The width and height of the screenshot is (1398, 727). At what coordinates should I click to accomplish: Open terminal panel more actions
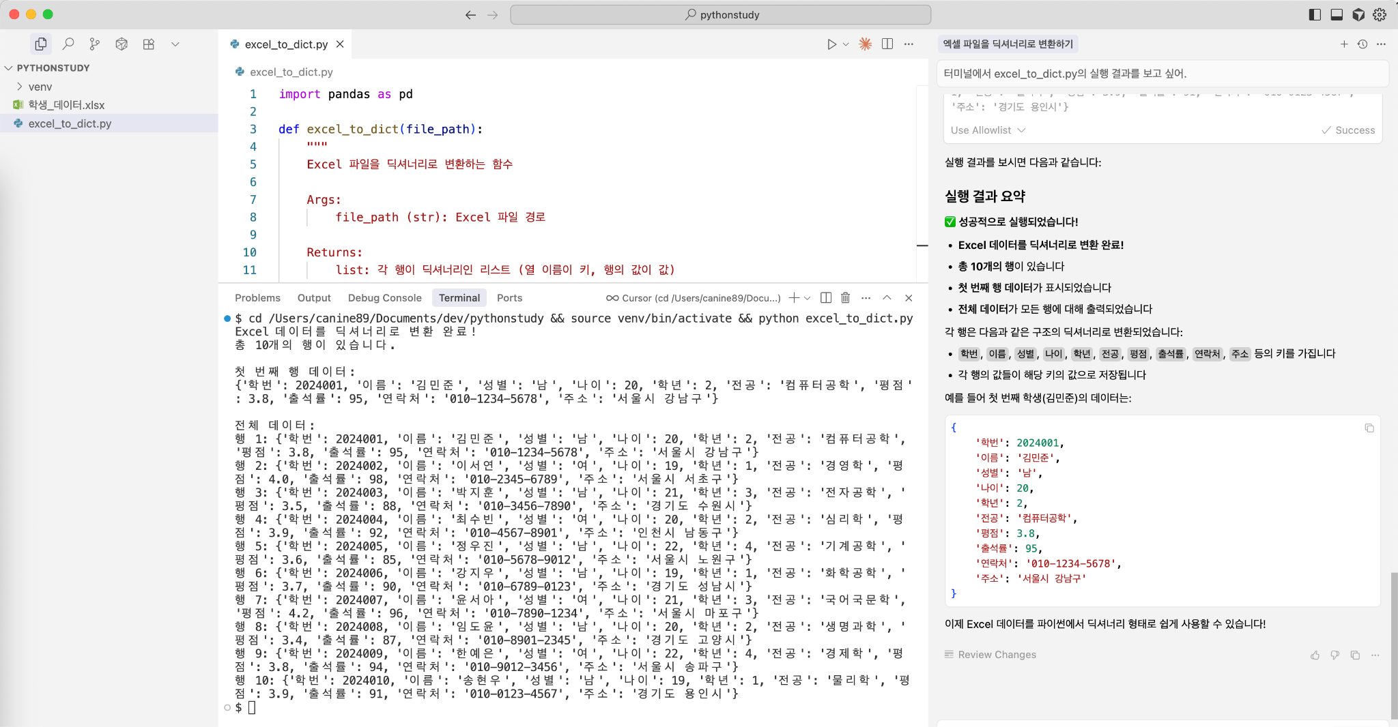pos(866,298)
